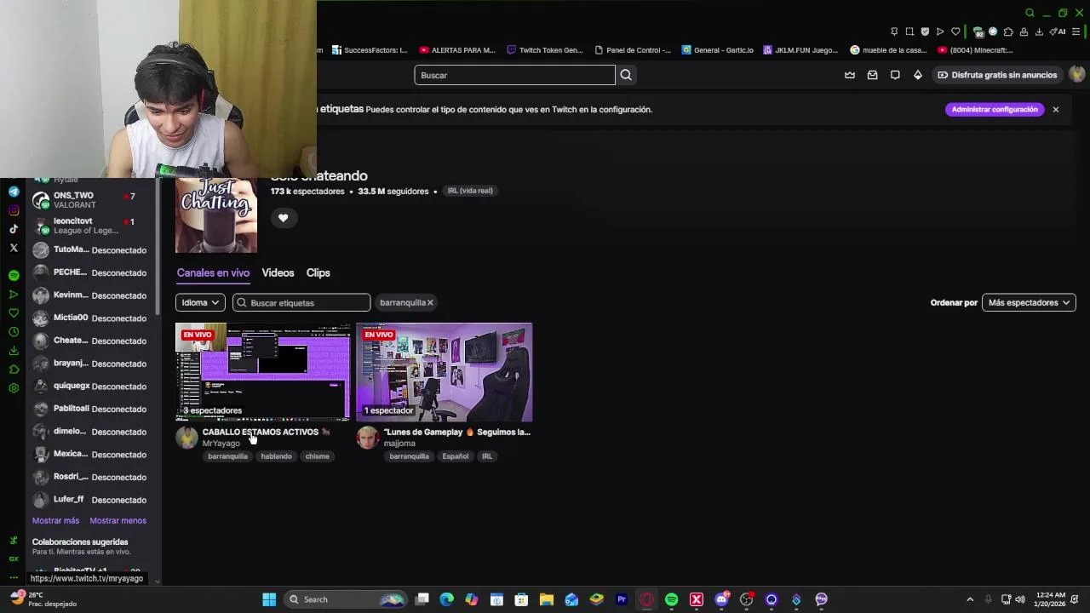Dismiss the tags notice banner
Viewport: 1090px width, 613px height.
tap(1055, 109)
